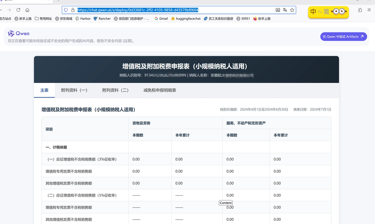The height and width of the screenshot is (224, 375).
Task: Open the 30951 bookmark
Action: click(x=243, y=19)
